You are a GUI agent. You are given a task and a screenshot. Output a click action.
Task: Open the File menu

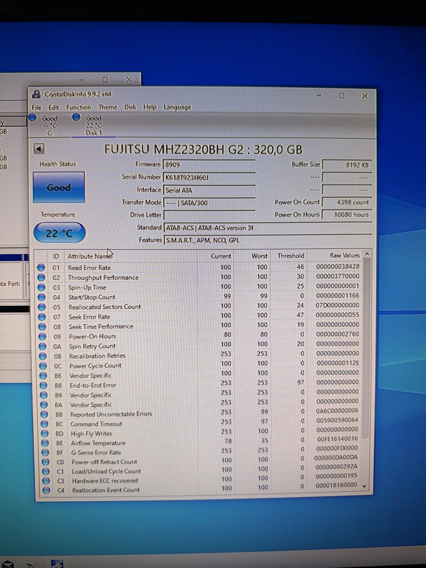click(36, 107)
